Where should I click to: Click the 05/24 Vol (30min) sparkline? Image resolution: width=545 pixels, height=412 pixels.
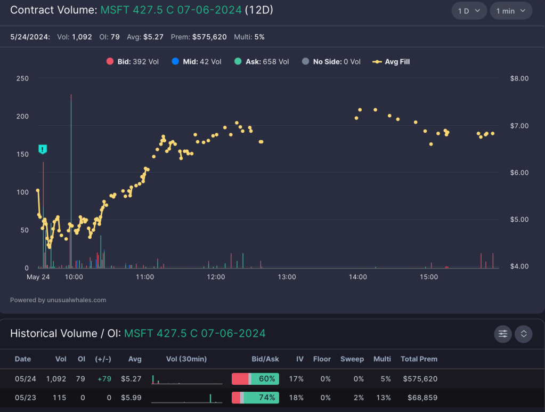(x=186, y=379)
